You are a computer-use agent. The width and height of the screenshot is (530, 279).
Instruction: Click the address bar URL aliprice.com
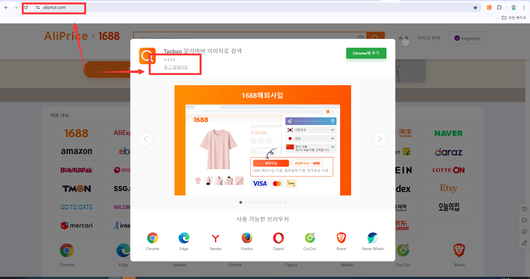point(54,7)
